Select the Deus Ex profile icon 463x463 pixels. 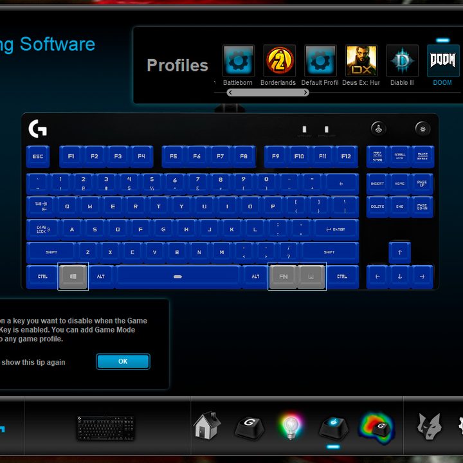click(x=361, y=61)
